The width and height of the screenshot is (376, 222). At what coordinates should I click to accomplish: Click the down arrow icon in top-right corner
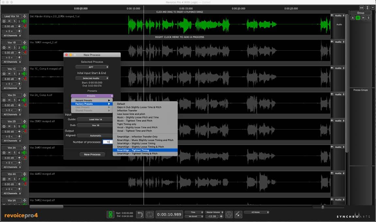pyautogui.click(x=373, y=8)
